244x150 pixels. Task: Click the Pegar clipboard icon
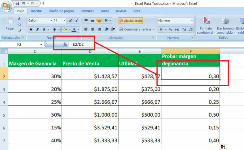click(10, 21)
